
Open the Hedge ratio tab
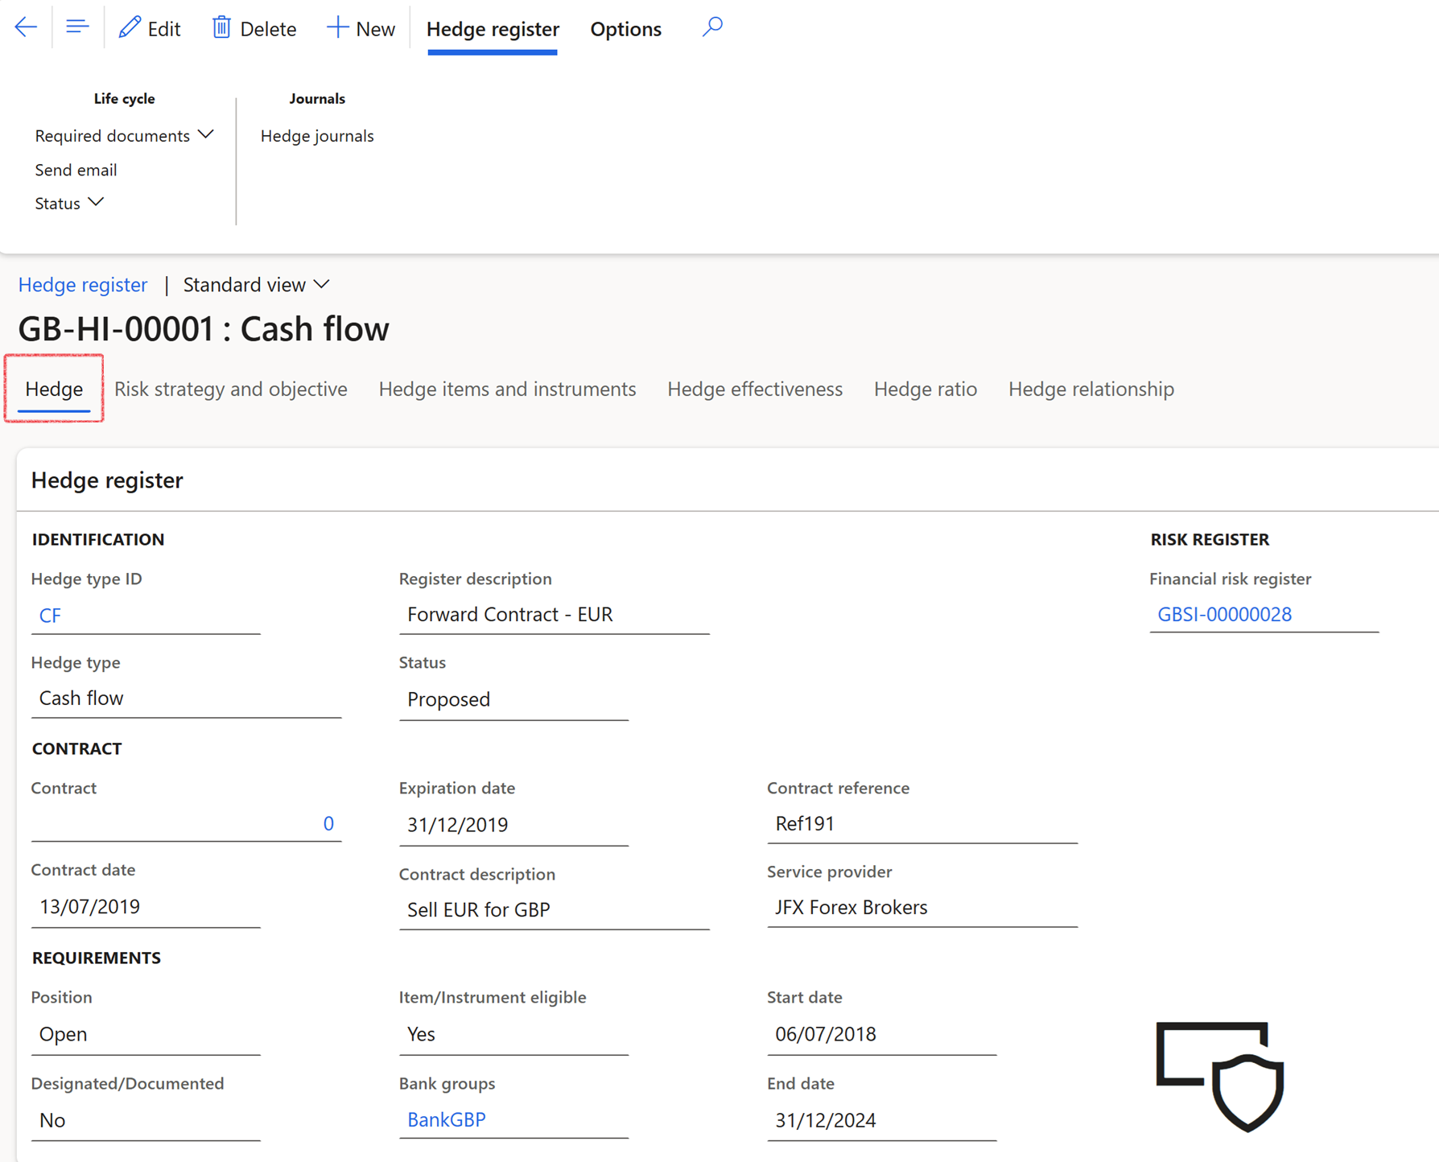[926, 389]
